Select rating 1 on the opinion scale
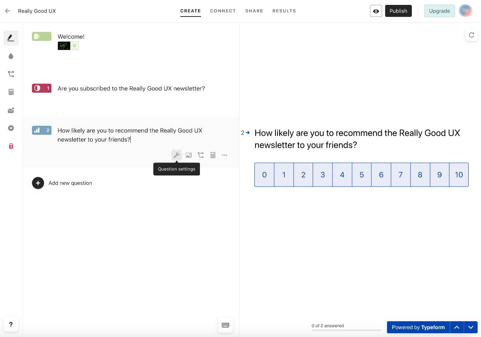This screenshot has width=481, height=337. [x=284, y=175]
